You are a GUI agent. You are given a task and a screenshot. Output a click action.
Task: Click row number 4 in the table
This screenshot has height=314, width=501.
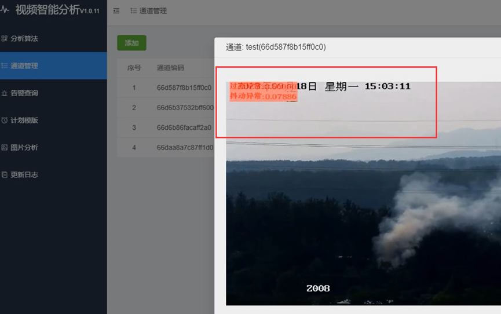[134, 148]
